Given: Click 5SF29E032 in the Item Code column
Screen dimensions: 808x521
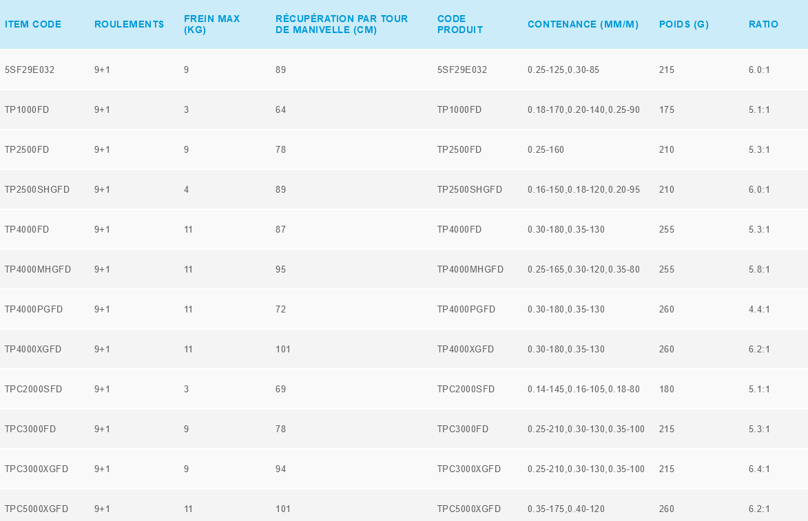Looking at the screenshot, I should coord(30,70).
